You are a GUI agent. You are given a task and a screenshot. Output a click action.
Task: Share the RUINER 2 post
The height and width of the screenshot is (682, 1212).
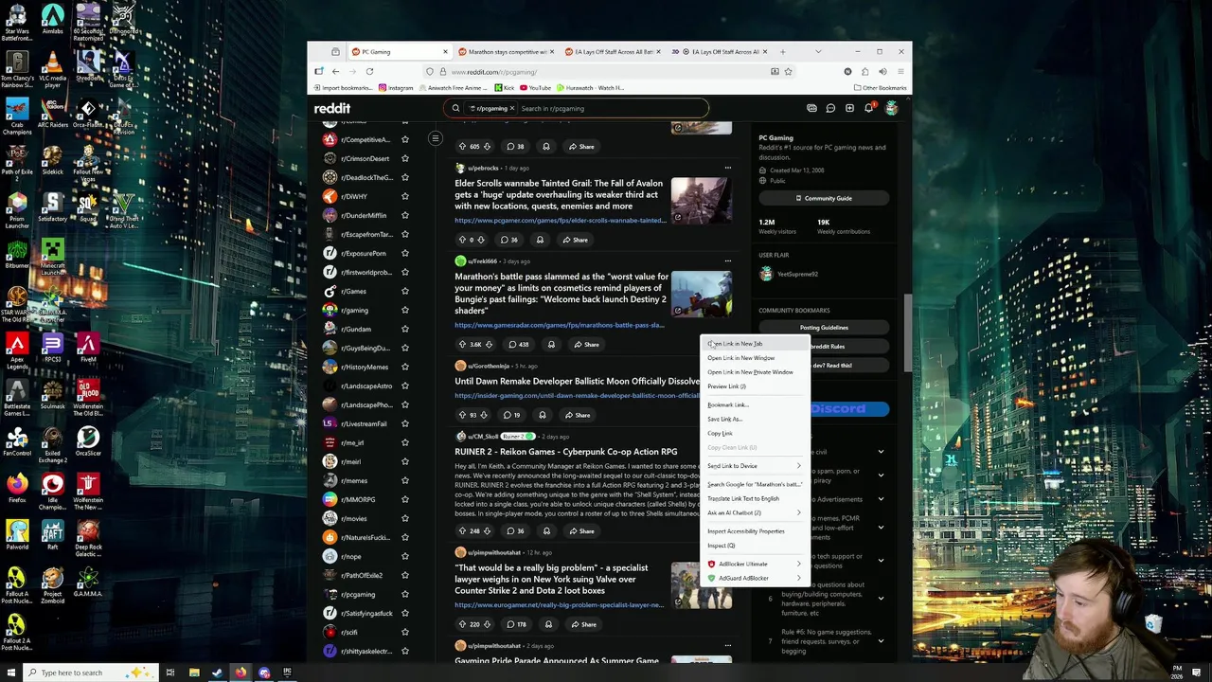[580, 531]
